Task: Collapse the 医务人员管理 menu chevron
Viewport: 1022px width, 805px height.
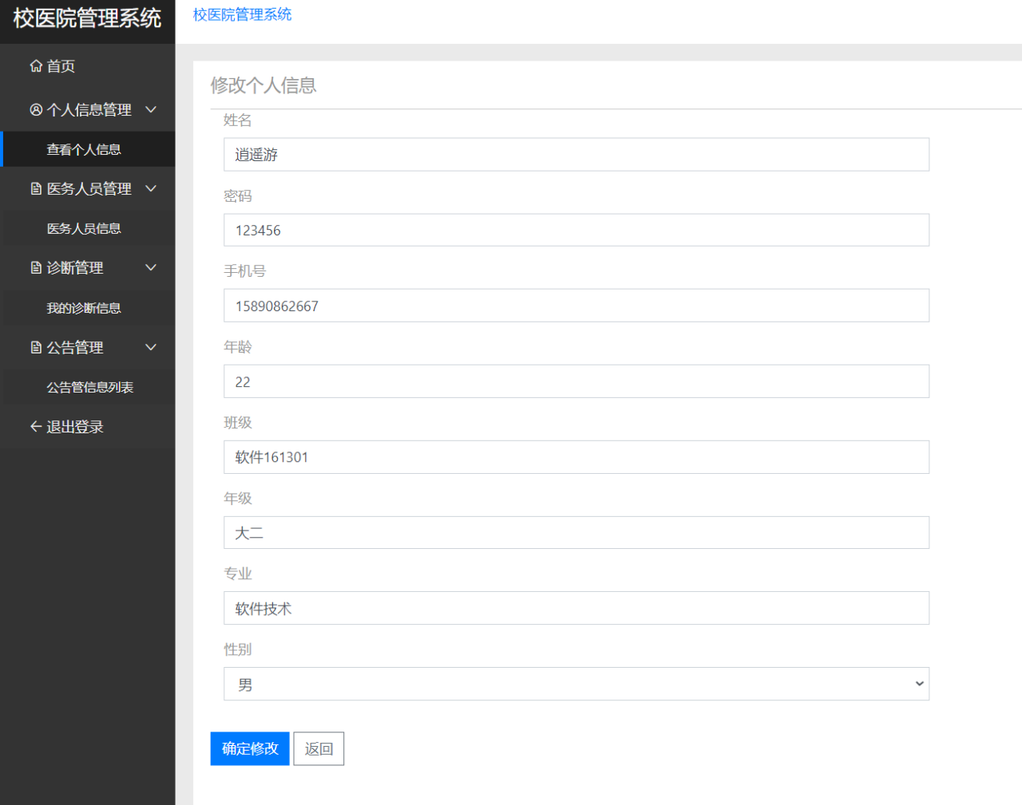Action: pos(151,189)
